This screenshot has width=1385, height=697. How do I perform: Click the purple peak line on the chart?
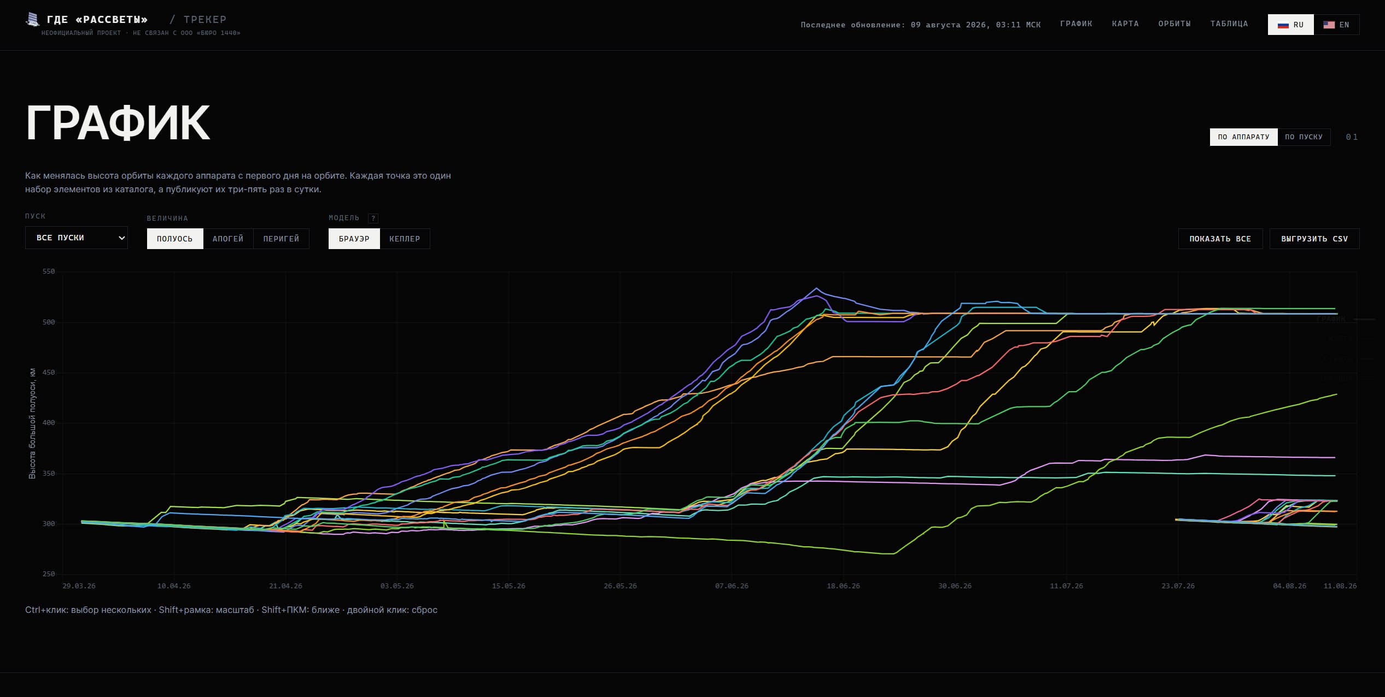click(816, 288)
